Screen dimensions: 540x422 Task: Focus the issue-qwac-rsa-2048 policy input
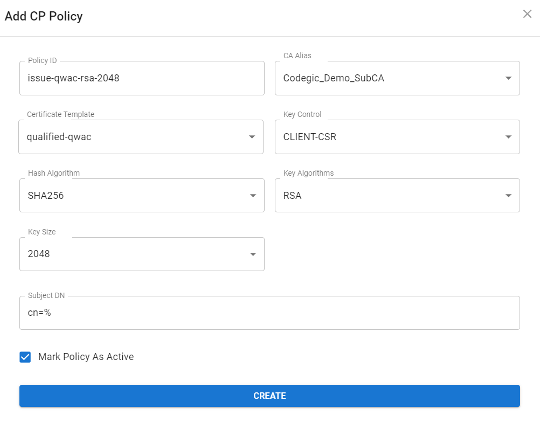[142, 78]
